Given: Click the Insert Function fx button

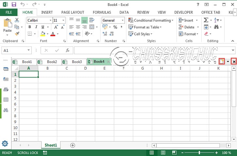Looking at the screenshot, I should tap(68, 50).
